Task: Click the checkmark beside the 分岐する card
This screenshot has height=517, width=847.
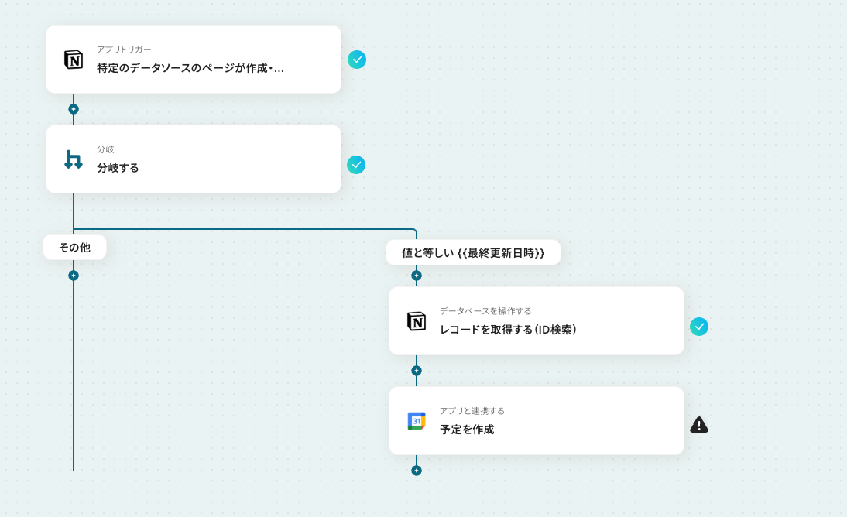Action: [x=356, y=165]
